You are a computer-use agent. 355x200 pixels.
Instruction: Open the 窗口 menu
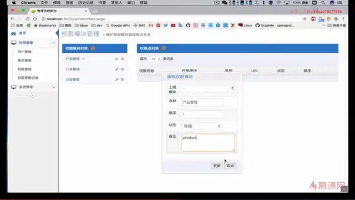(x=131, y=3)
